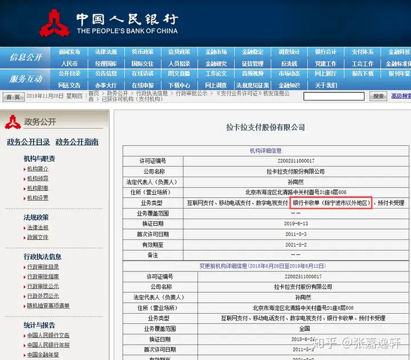Go to 在线访谈
This screenshot has width=411, height=360.
pos(143,74)
